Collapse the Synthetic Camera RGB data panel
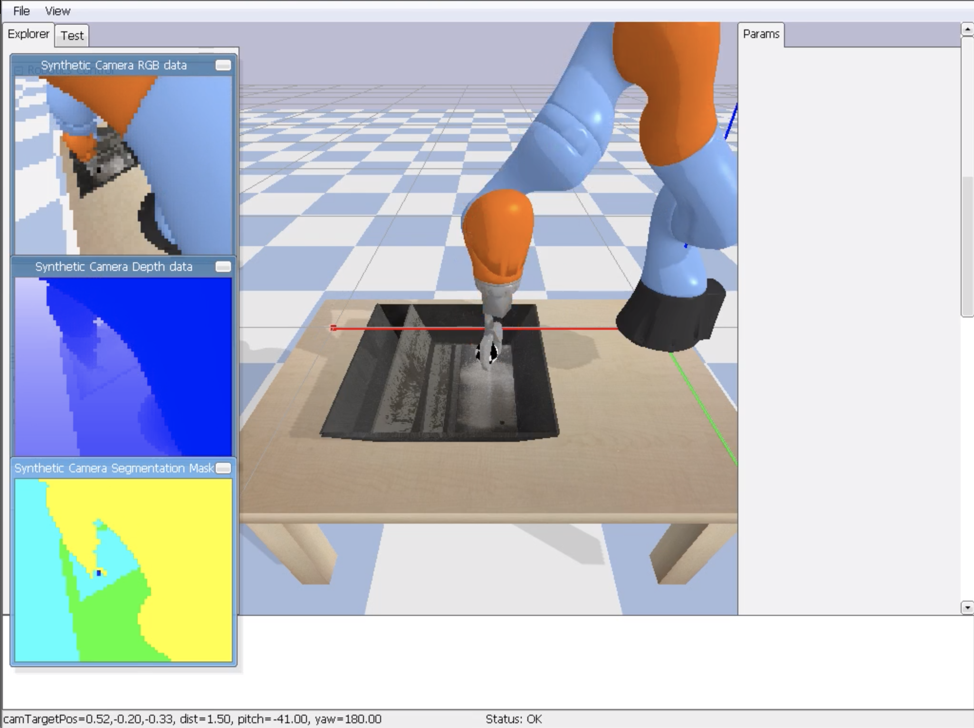This screenshot has width=974, height=728. click(x=223, y=65)
